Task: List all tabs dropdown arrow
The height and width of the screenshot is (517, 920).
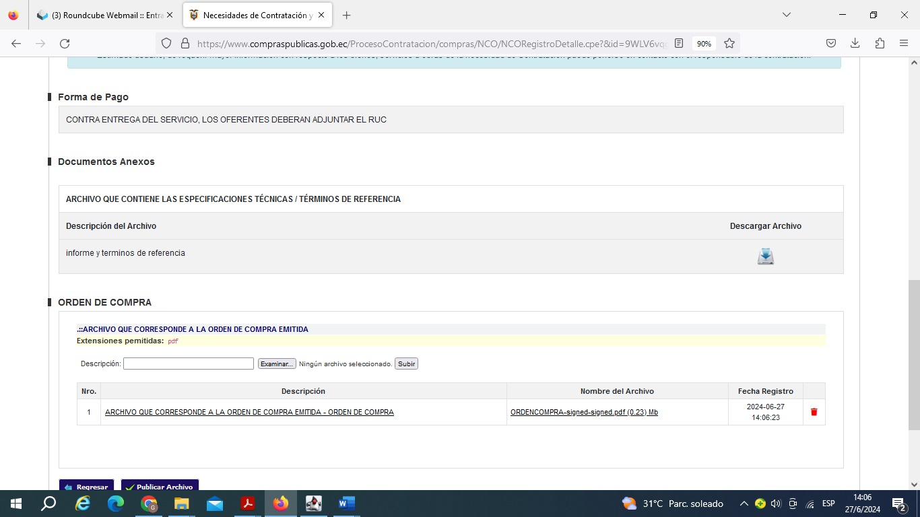Action: (786, 15)
